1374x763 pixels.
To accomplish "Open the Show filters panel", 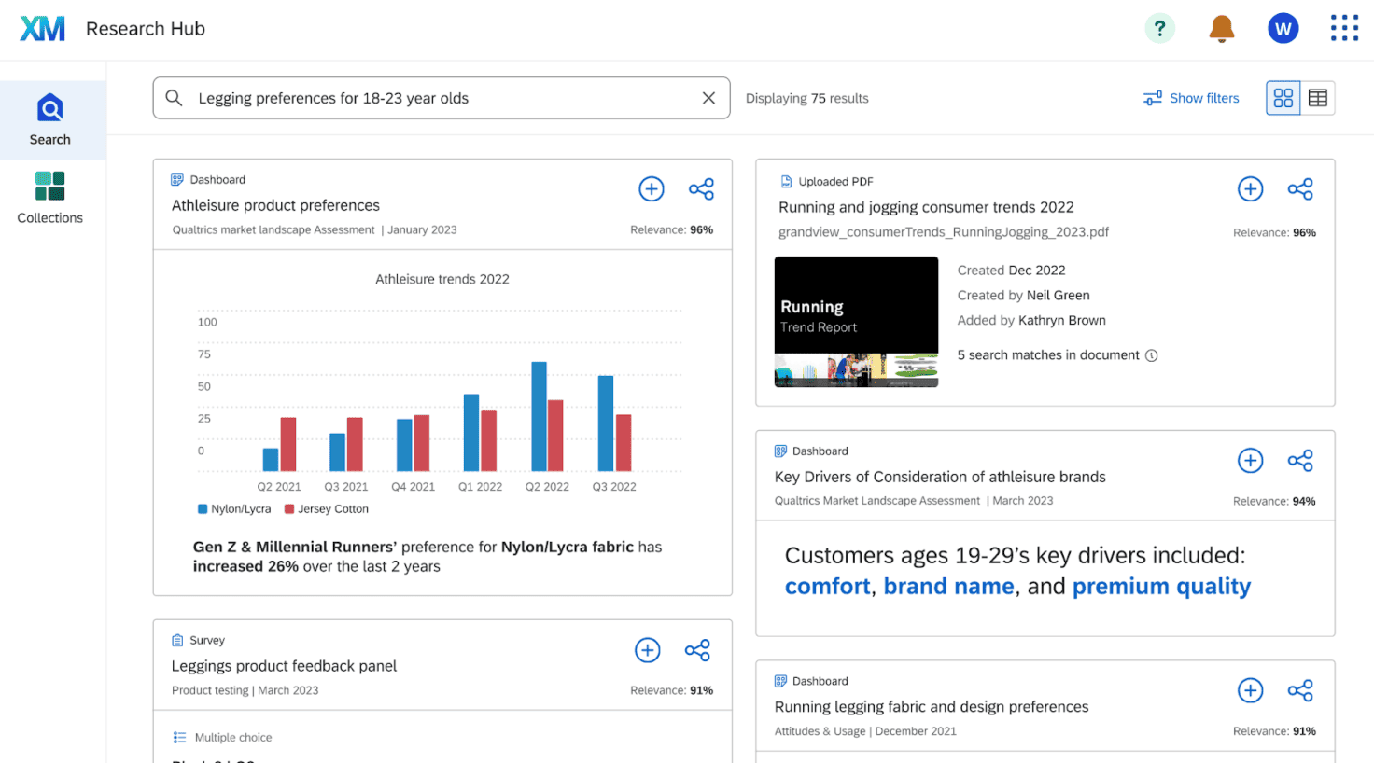I will pyautogui.click(x=1190, y=98).
